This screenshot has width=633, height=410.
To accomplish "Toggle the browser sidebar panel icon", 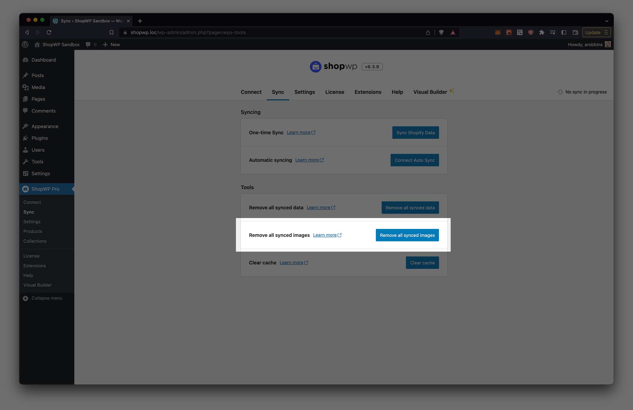I will point(564,32).
